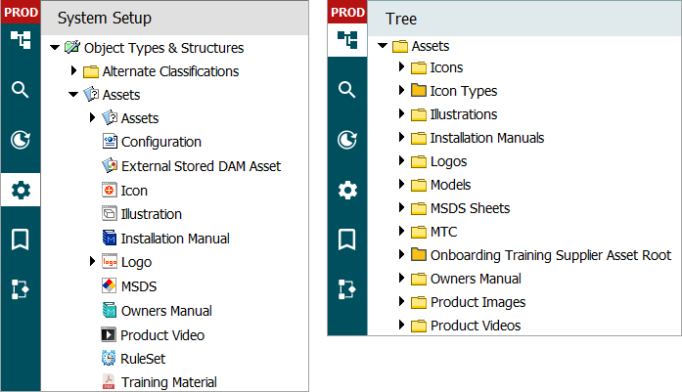Open System Setup gear in left sidebar
682x392 pixels.
pos(21,190)
